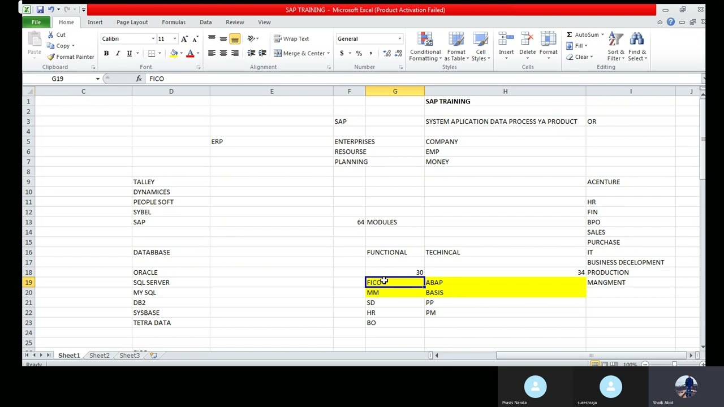
Task: Toggle Wrap Text
Action: [x=292, y=38]
